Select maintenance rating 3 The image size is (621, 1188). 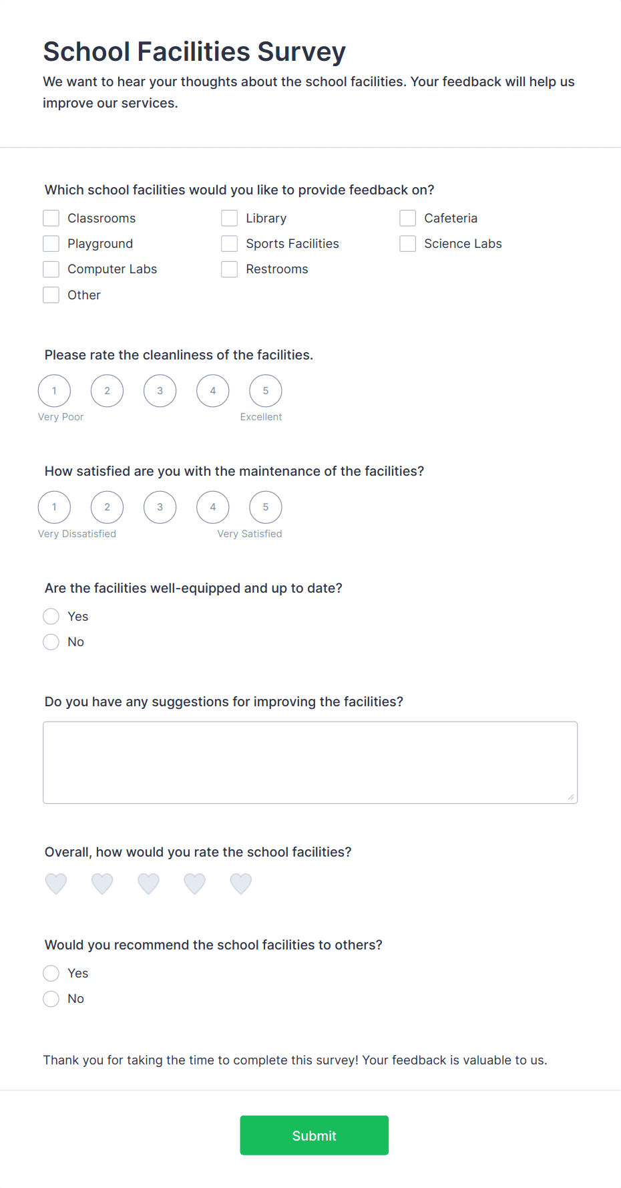(160, 506)
